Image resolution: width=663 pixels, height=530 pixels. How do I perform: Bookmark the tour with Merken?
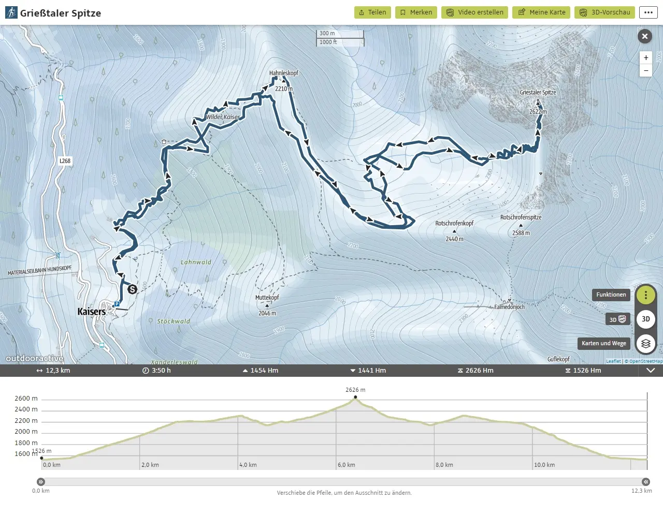point(416,12)
